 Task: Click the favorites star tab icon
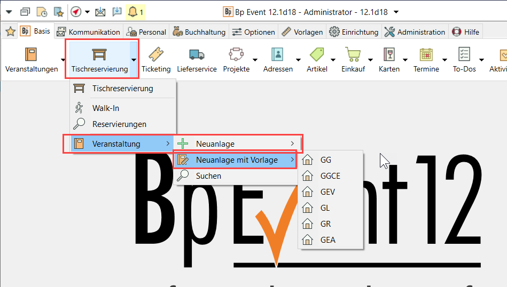pyautogui.click(x=10, y=32)
